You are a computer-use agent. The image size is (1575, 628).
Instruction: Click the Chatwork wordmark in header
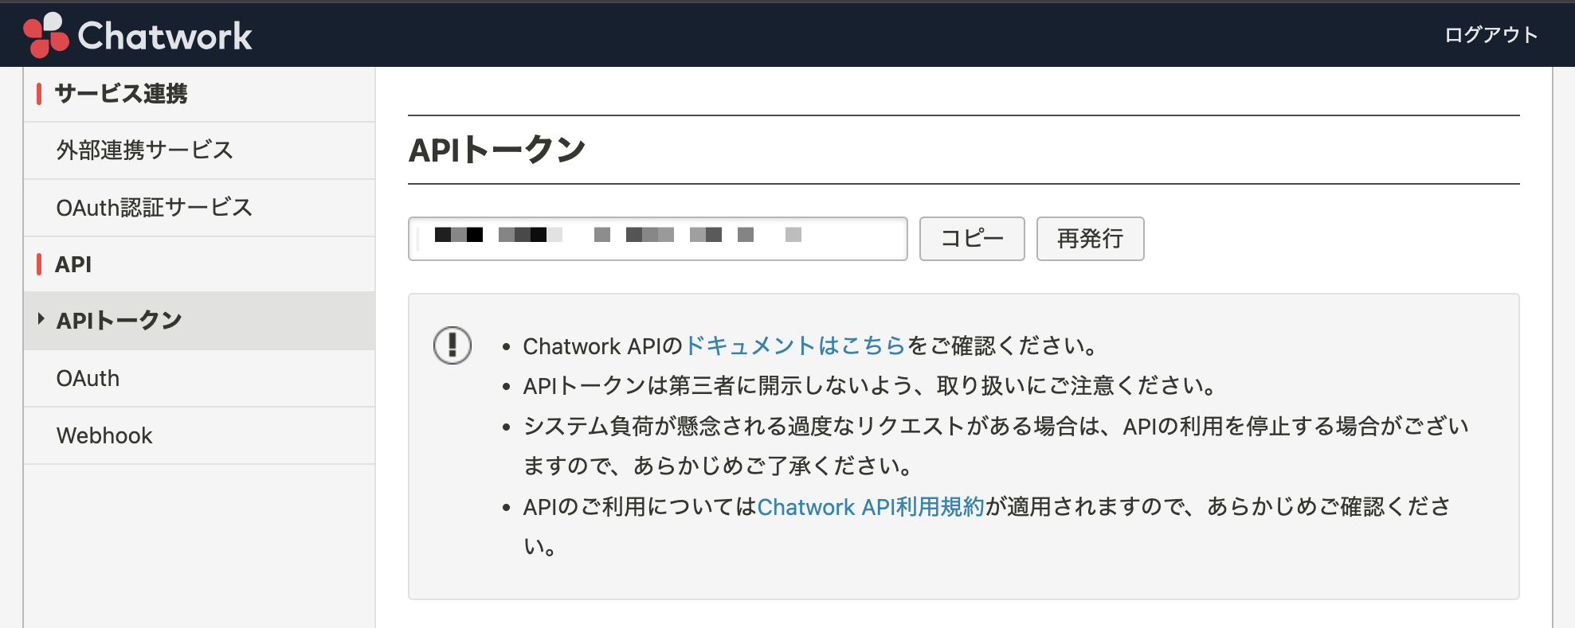click(x=165, y=36)
